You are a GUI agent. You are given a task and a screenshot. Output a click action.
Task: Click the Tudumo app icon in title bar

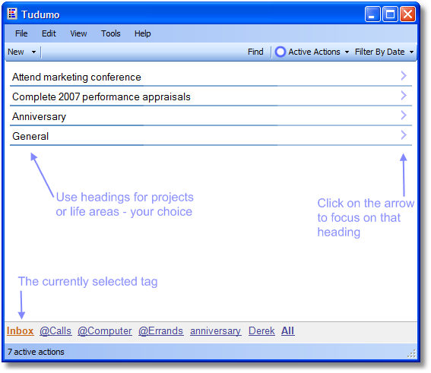[x=12, y=14]
